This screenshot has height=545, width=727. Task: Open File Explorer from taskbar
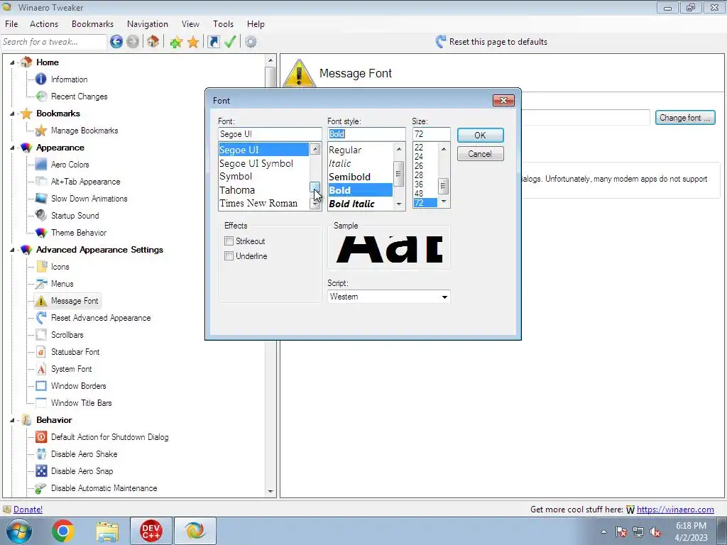[107, 531]
